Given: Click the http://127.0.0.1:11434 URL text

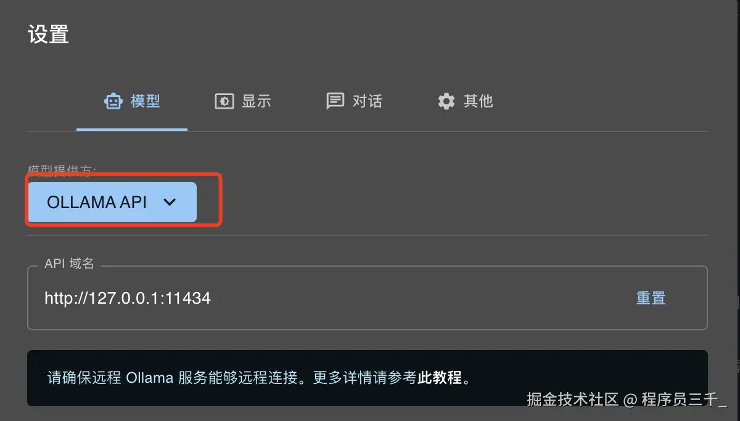Looking at the screenshot, I should click(128, 298).
